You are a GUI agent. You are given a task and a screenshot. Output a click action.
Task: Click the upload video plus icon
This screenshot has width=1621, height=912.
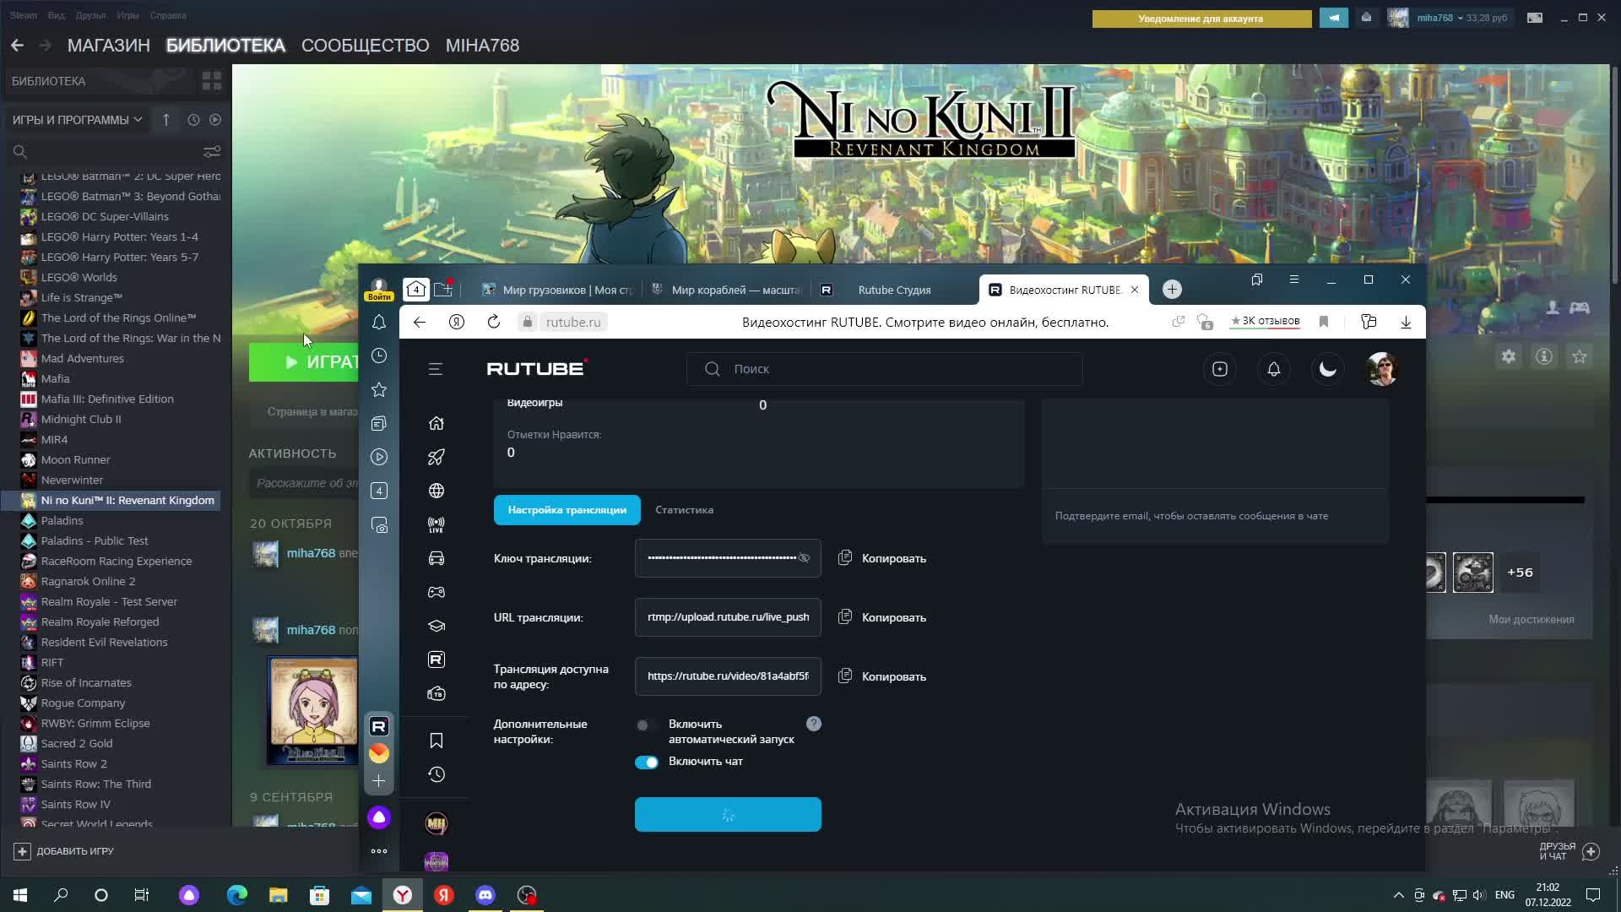click(1220, 369)
